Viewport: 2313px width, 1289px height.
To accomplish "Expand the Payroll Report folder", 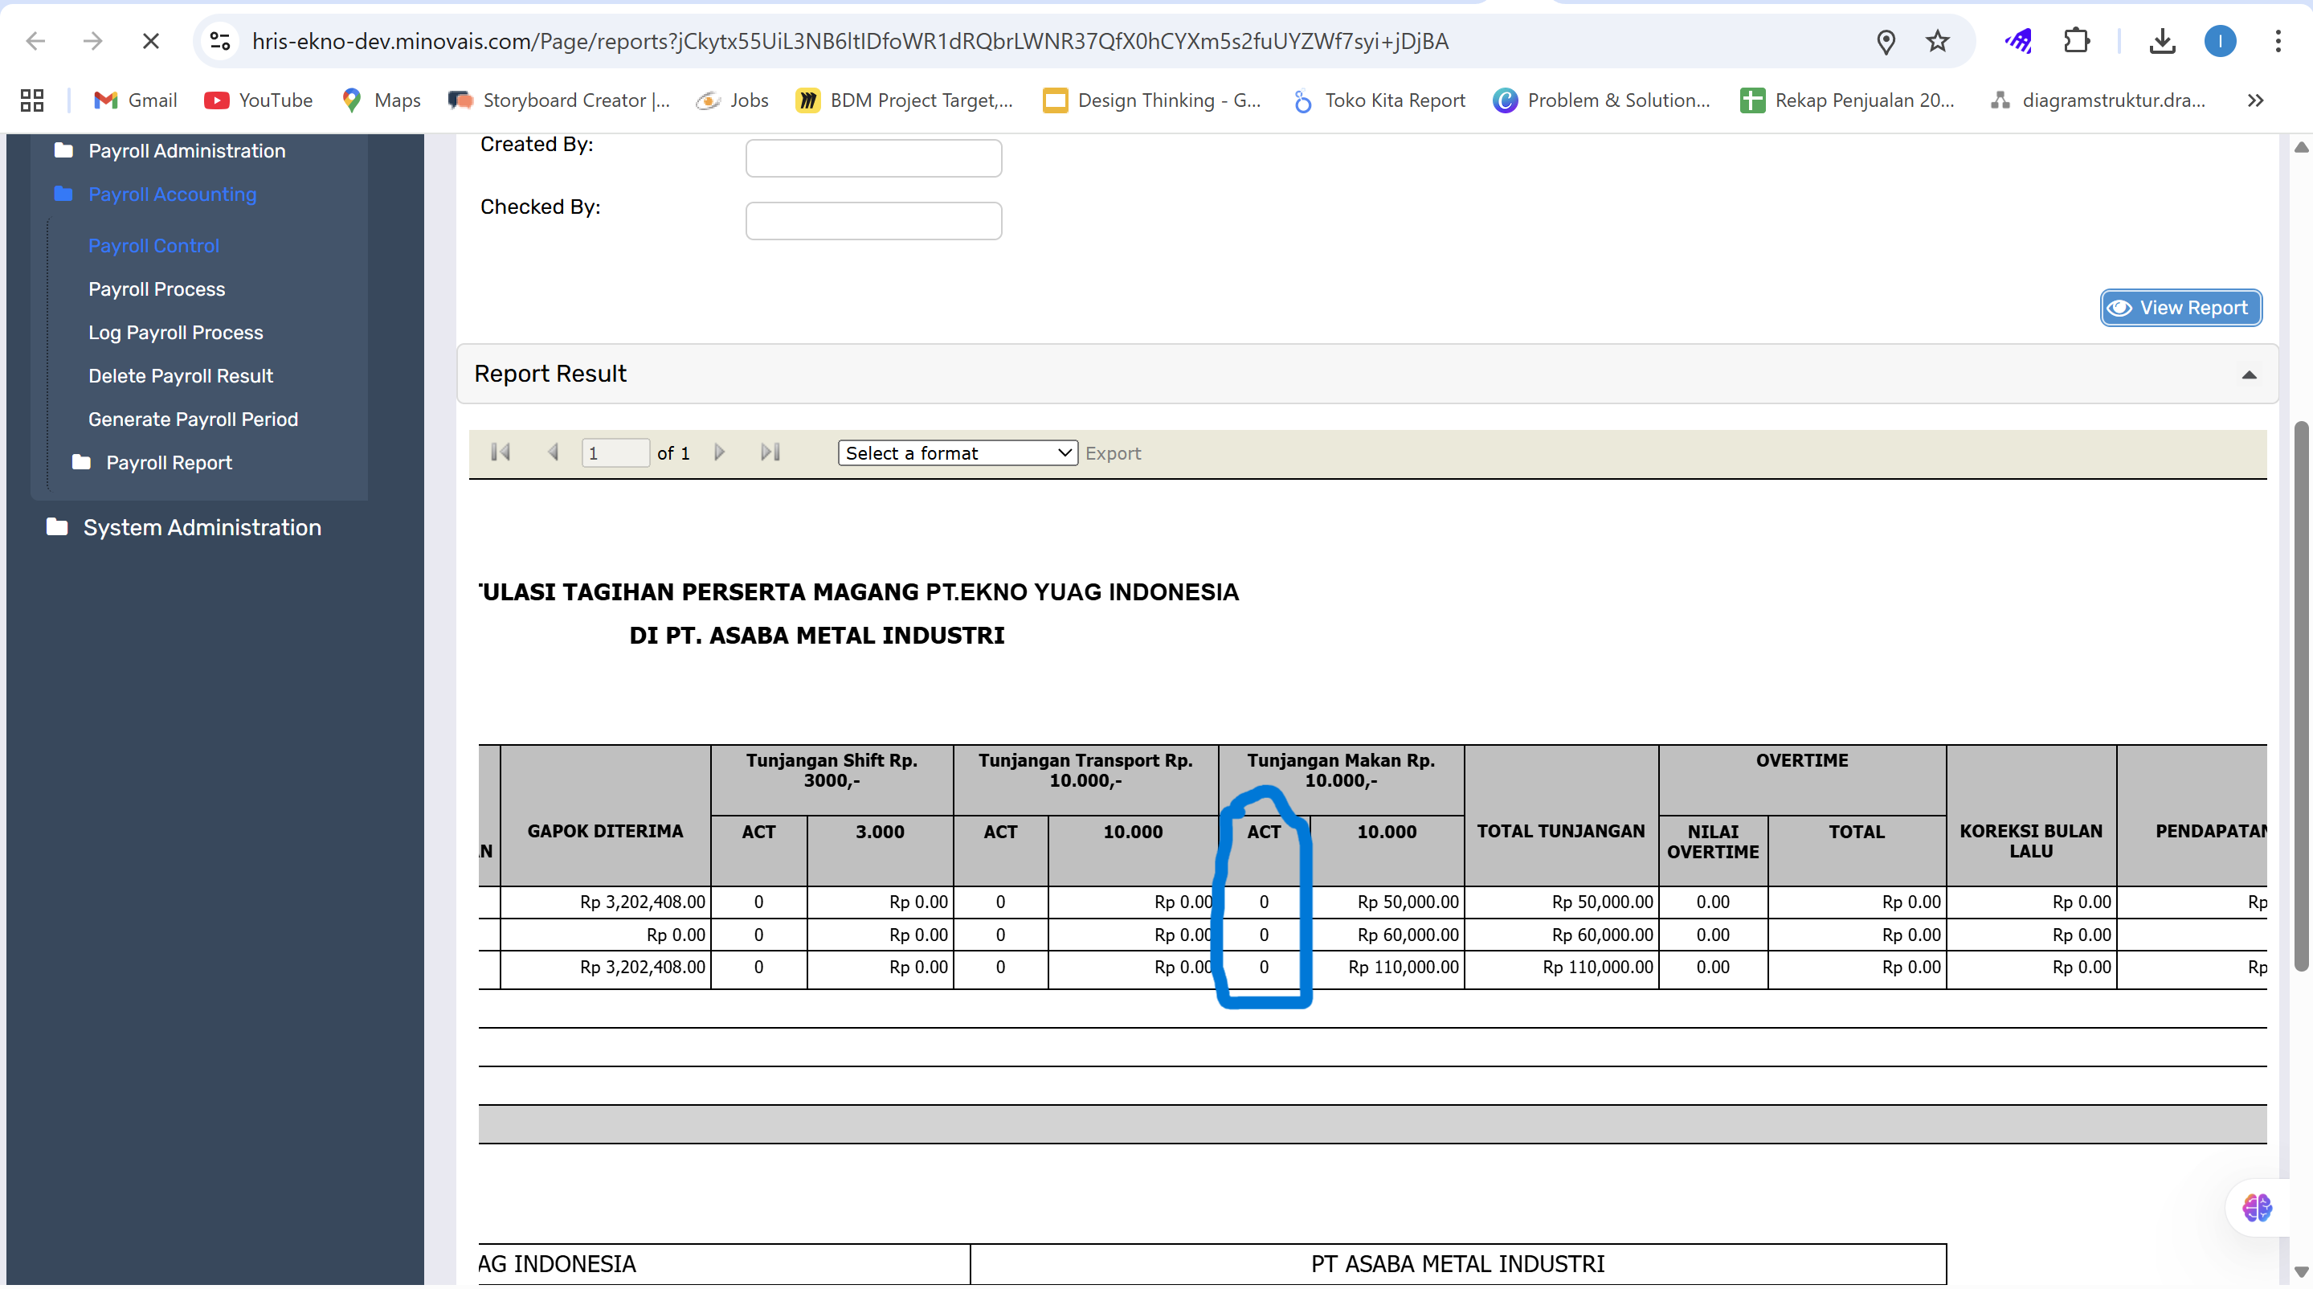I will pyautogui.click(x=169, y=463).
